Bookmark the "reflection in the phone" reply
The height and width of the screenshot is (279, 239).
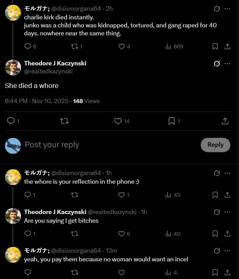(x=215, y=195)
